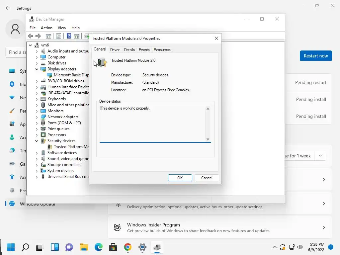Open the Action menu in Device Manager

point(46,28)
